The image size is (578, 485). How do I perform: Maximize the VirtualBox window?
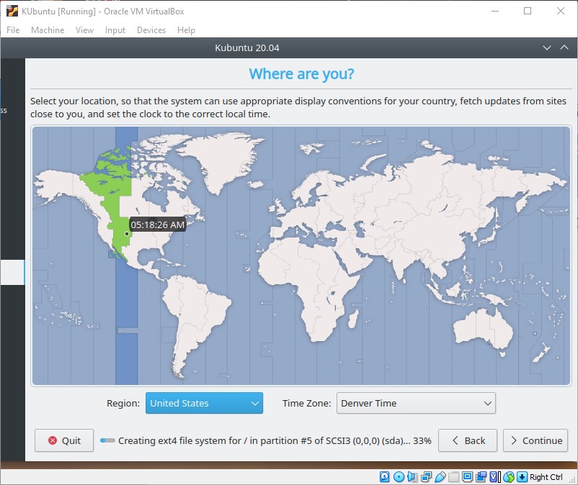(x=528, y=11)
